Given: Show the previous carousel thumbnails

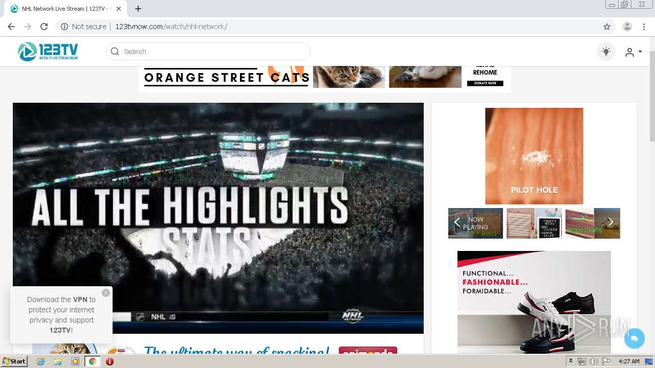Looking at the screenshot, I should 457,222.
